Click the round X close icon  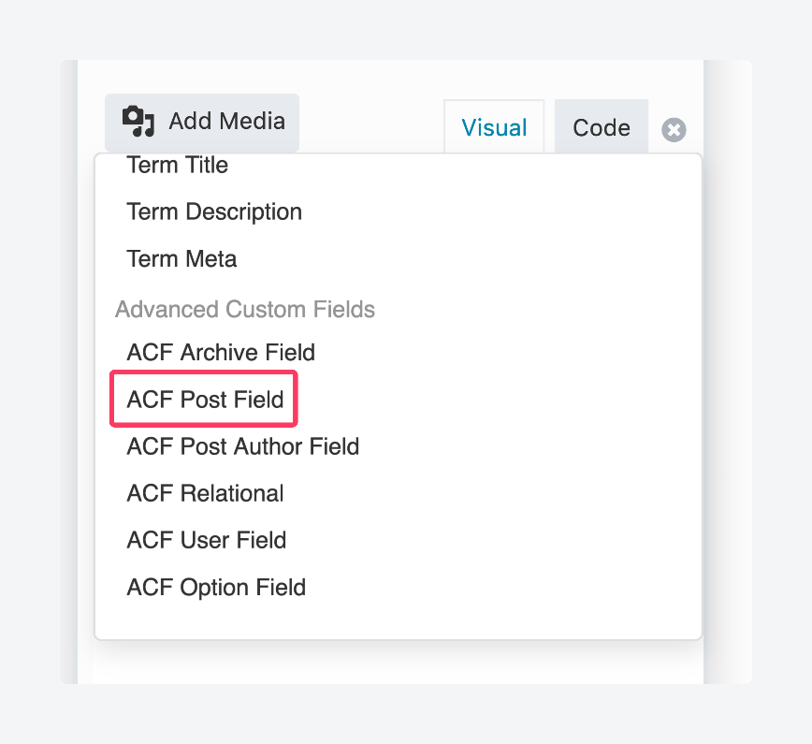click(674, 129)
